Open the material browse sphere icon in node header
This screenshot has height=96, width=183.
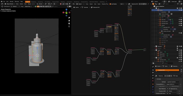coord(129,4)
